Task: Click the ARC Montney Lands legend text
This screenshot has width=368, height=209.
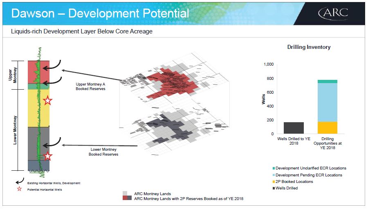Action: [153, 194]
